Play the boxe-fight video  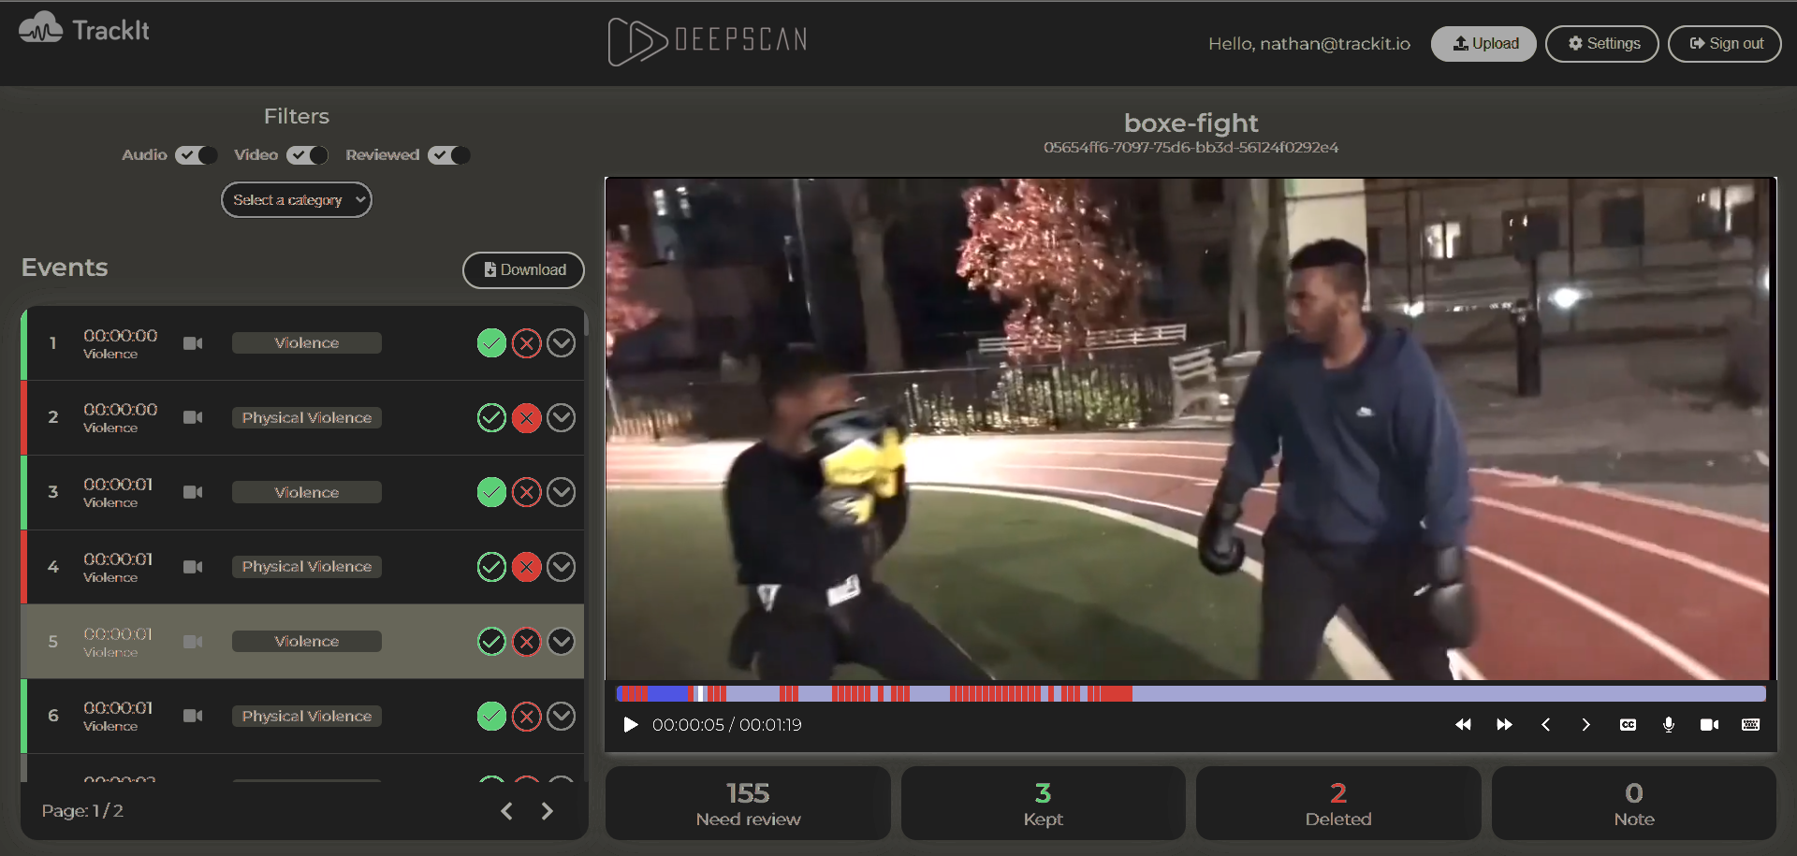[631, 725]
